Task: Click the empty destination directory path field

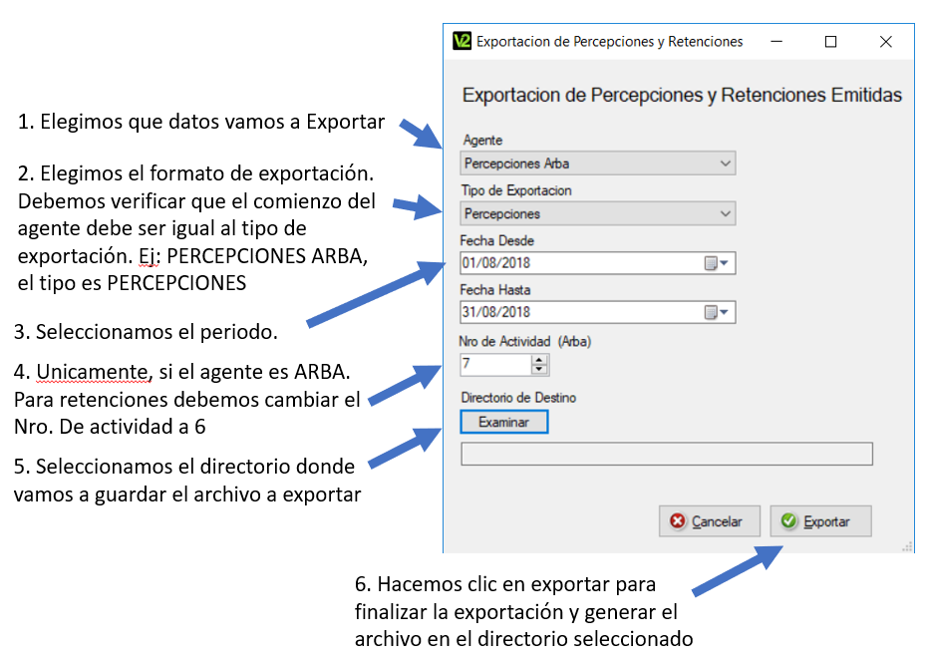Action: (x=667, y=454)
